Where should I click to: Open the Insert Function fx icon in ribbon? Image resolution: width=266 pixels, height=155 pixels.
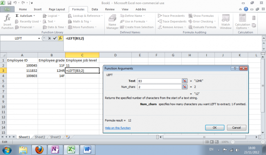coord(7,22)
